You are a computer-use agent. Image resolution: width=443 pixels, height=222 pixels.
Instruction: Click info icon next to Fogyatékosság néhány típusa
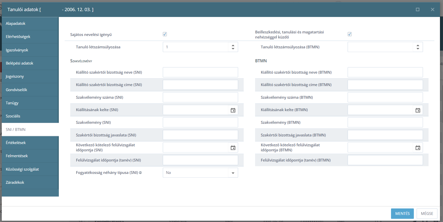140,173
